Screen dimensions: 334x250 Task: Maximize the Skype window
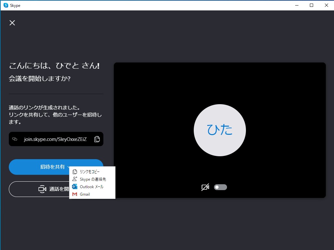[311, 5]
